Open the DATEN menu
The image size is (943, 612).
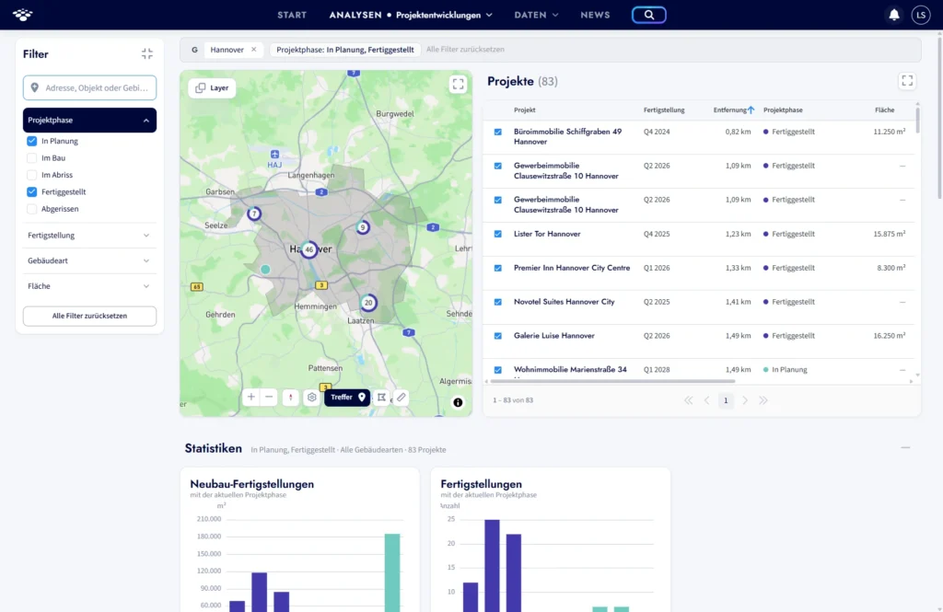coord(536,15)
